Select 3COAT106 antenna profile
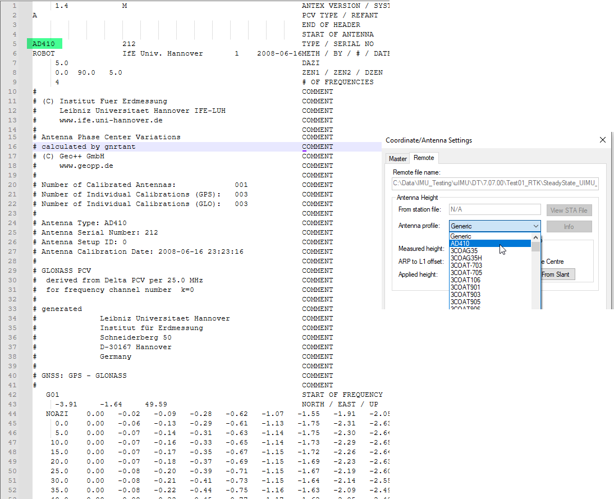 click(490, 280)
